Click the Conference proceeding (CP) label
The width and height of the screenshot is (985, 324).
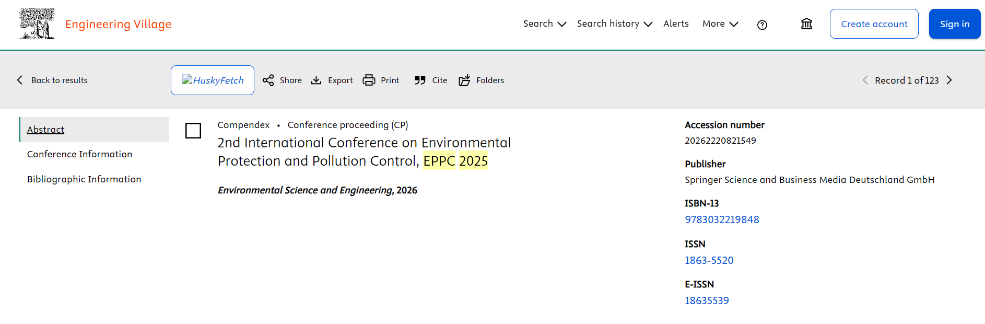pyautogui.click(x=348, y=125)
